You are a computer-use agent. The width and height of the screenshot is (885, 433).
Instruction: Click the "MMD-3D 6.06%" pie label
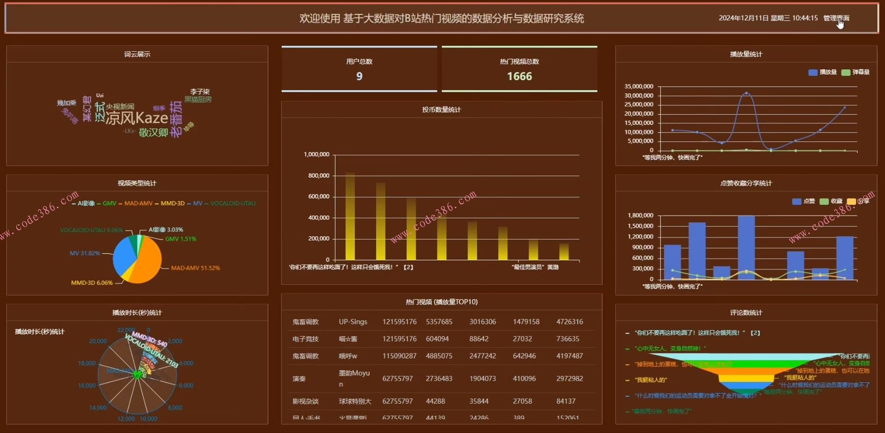[92, 283]
